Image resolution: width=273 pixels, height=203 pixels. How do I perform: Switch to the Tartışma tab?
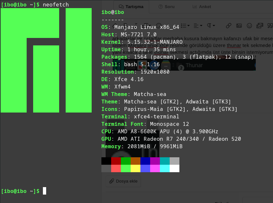click(x=131, y=7)
